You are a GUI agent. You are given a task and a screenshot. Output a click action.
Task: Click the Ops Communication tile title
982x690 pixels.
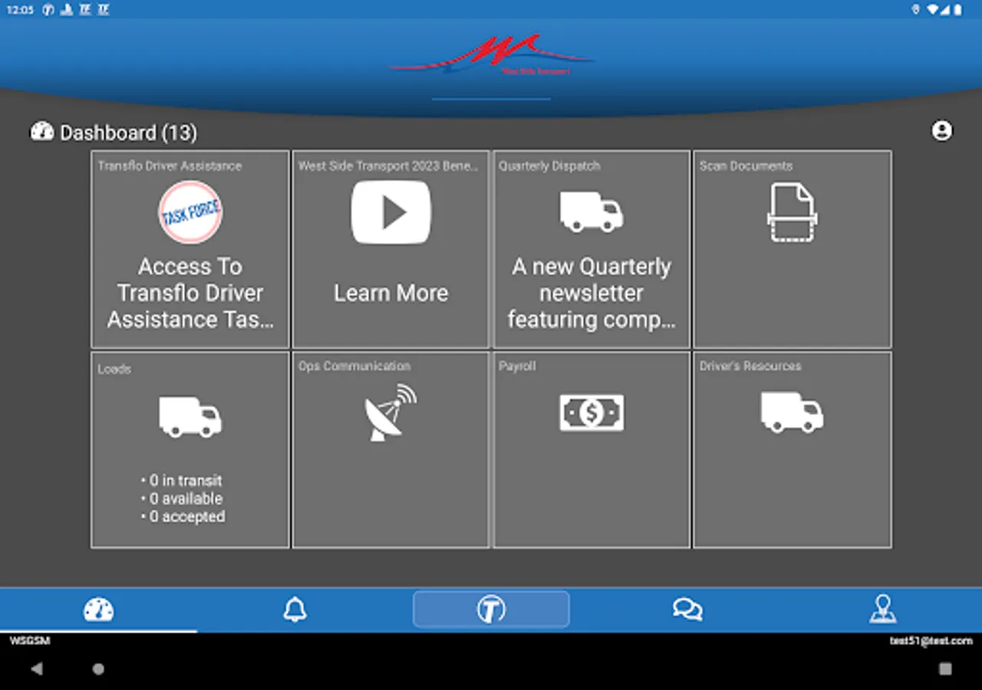point(354,366)
